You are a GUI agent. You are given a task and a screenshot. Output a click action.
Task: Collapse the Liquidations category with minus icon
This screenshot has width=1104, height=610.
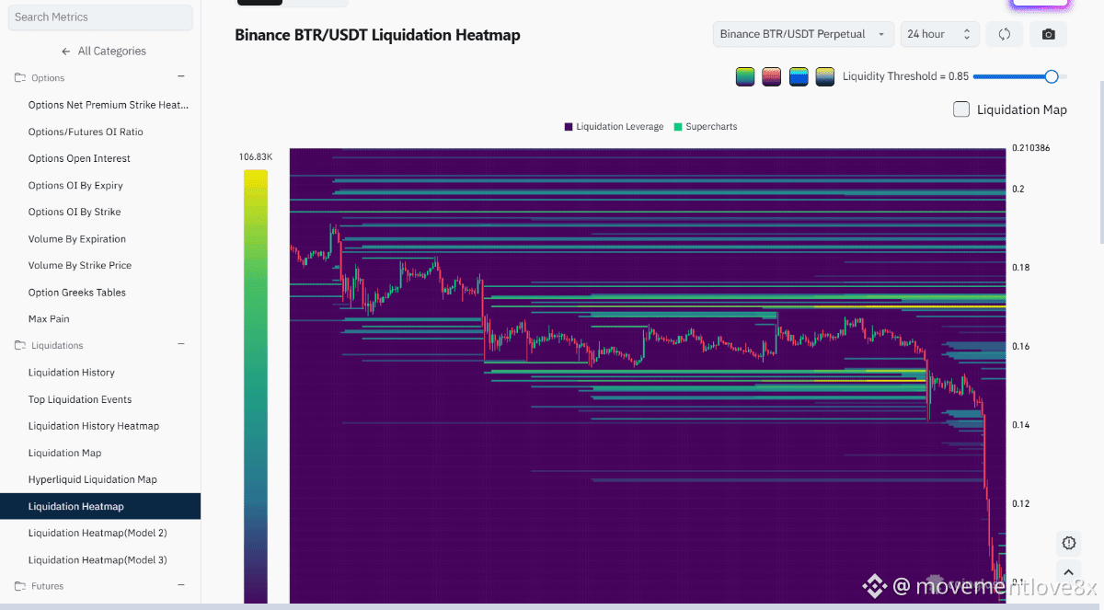click(x=181, y=345)
